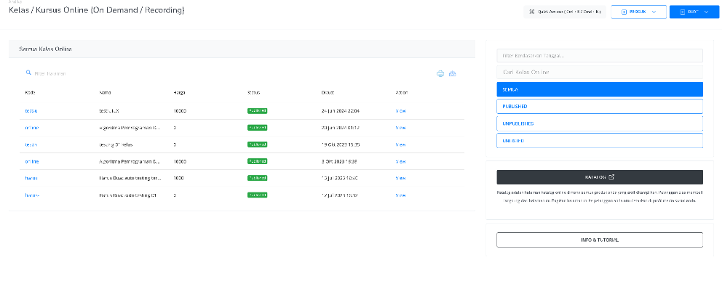Click the Action column header
Screen dimensions: 722x281
[402, 93]
